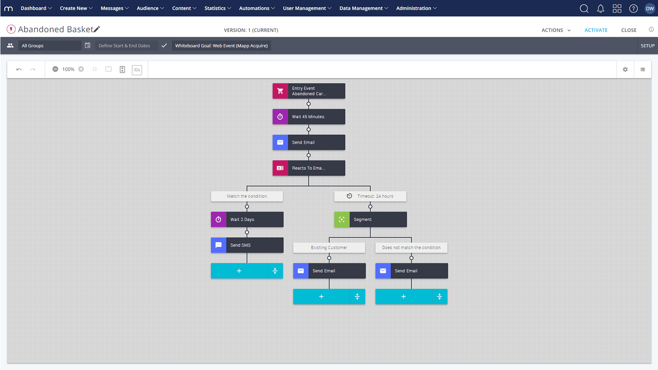Toggle the IDs display button
Image resolution: width=658 pixels, height=370 pixels.
(x=137, y=69)
